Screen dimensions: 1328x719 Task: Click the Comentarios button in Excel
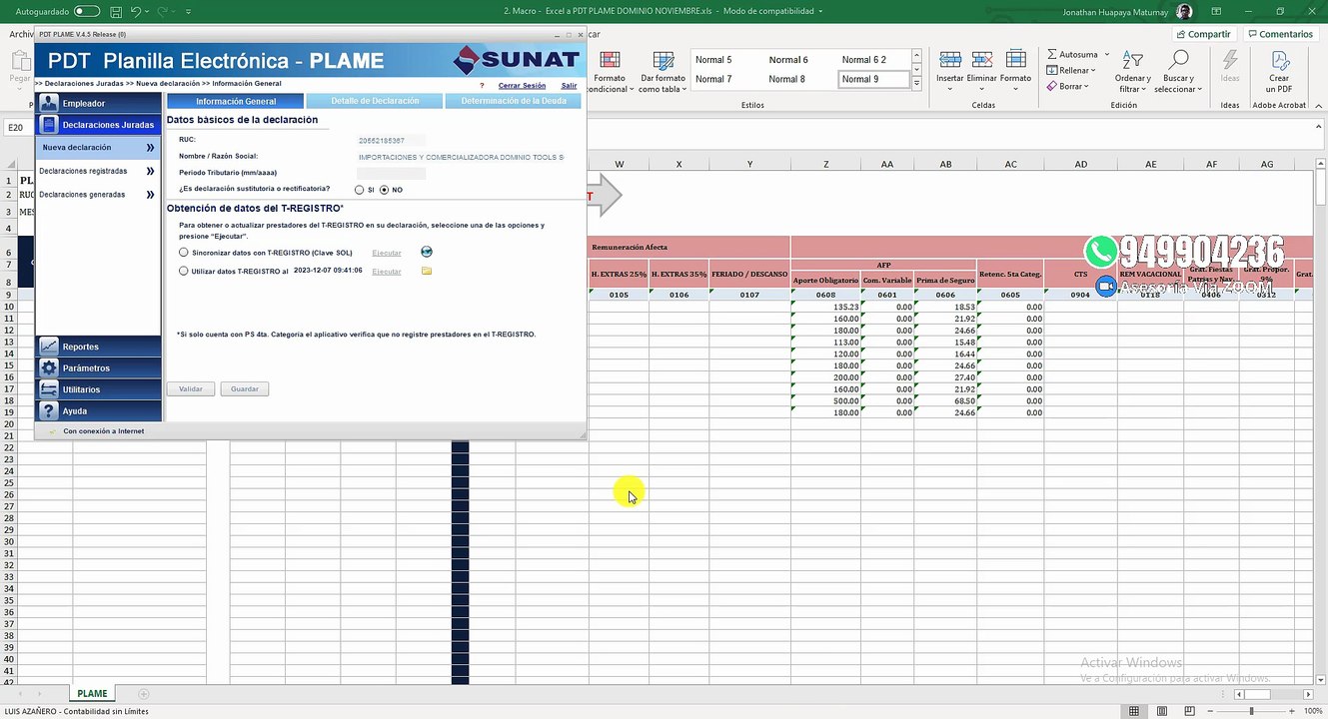point(1279,34)
